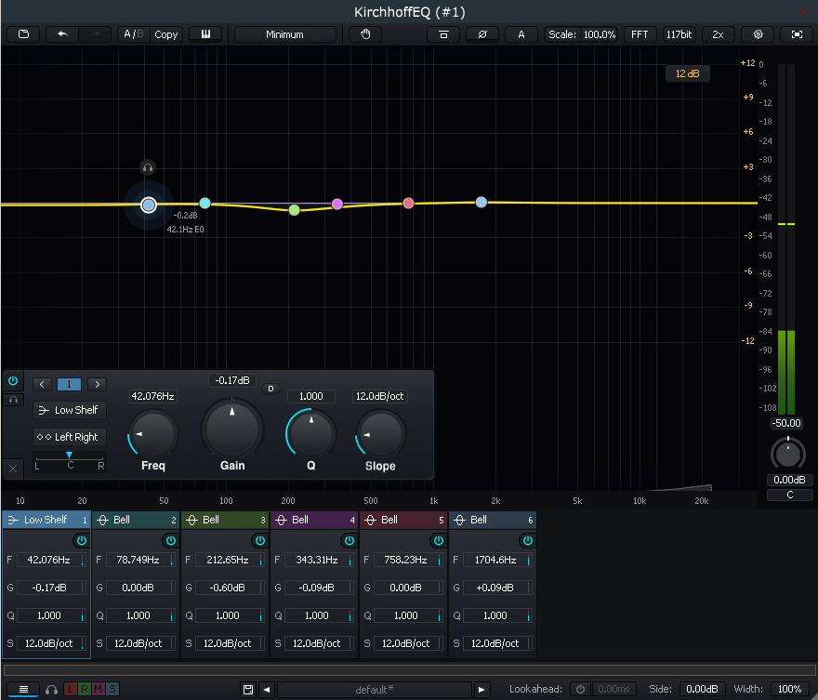This screenshot has width=818, height=700.
Task: Click the hand grab tool icon
Action: click(365, 34)
